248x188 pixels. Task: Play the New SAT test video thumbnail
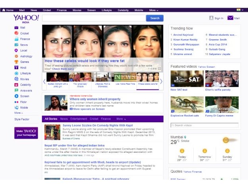[x=187, y=79]
